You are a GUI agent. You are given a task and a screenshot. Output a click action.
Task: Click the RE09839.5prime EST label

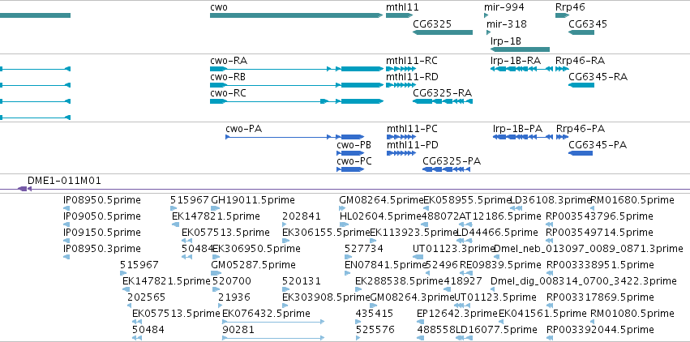(x=500, y=265)
